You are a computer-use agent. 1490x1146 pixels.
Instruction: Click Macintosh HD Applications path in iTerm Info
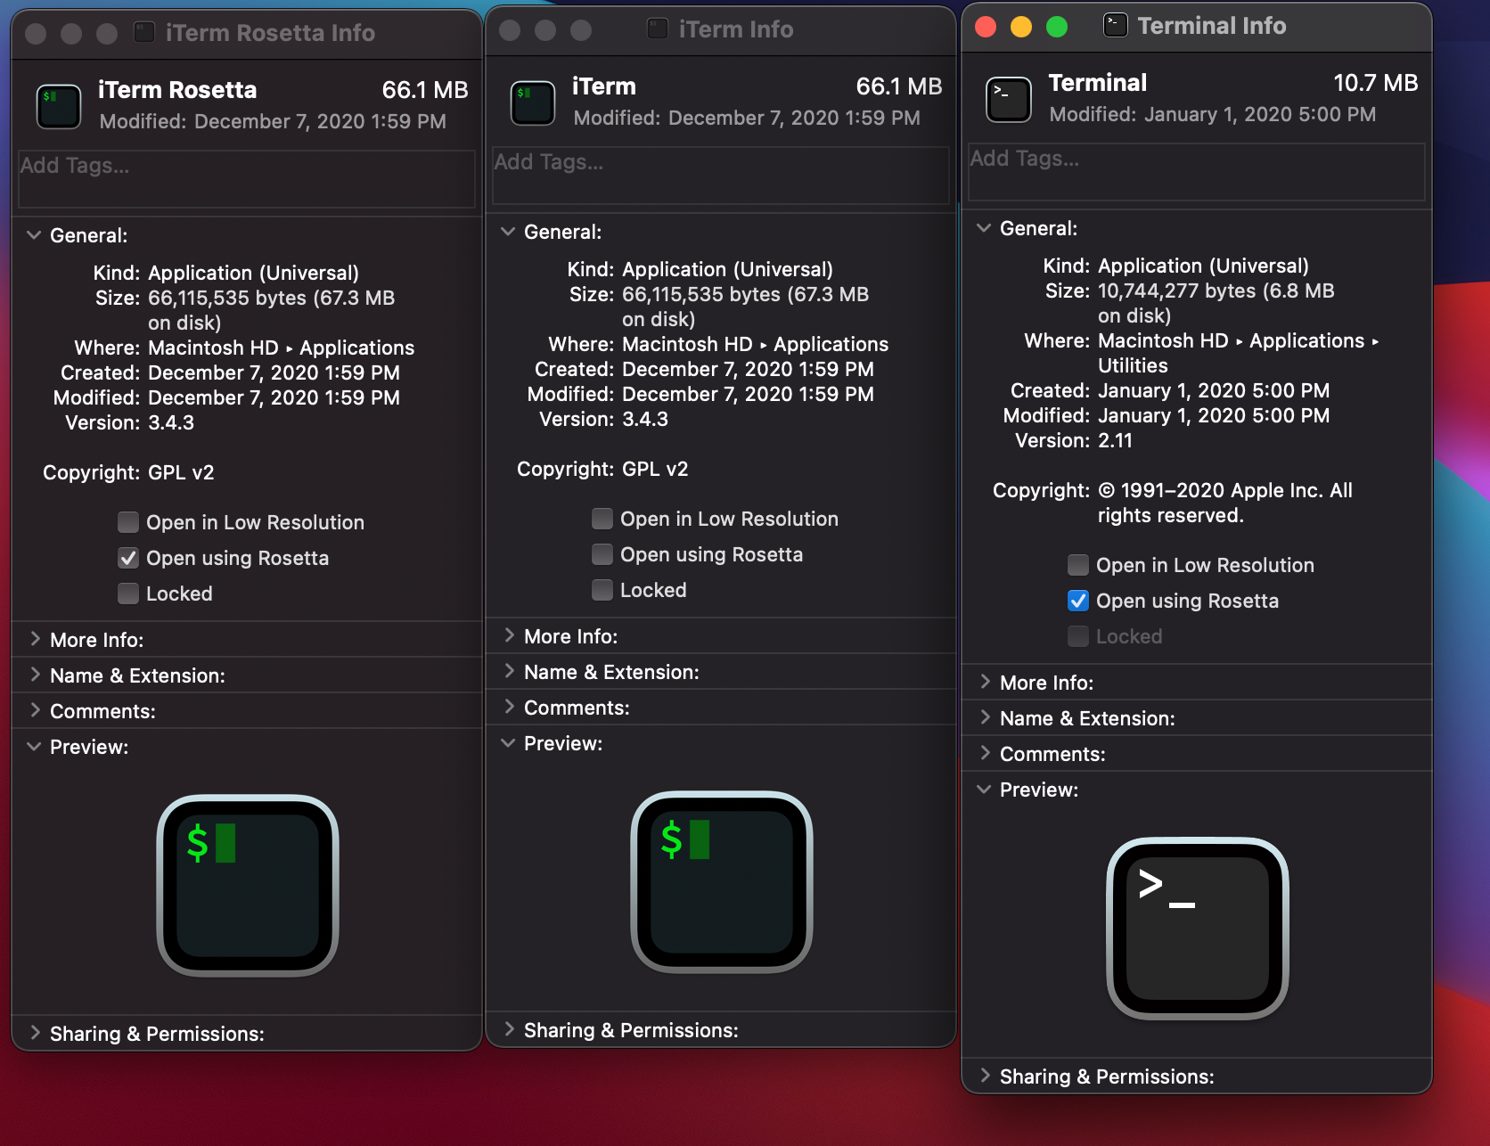[x=755, y=344]
